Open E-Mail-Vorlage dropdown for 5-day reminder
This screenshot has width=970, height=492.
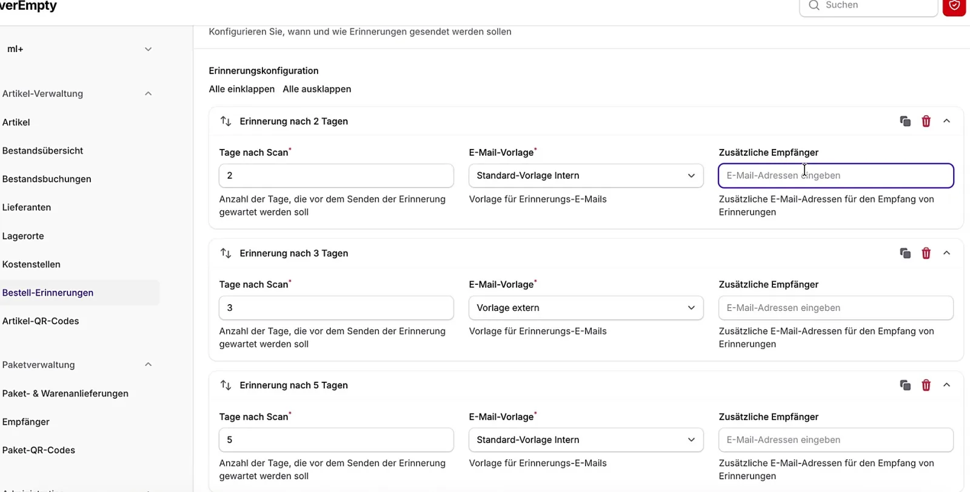pos(586,440)
